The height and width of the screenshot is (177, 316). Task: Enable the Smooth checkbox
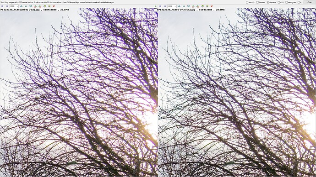257,2
